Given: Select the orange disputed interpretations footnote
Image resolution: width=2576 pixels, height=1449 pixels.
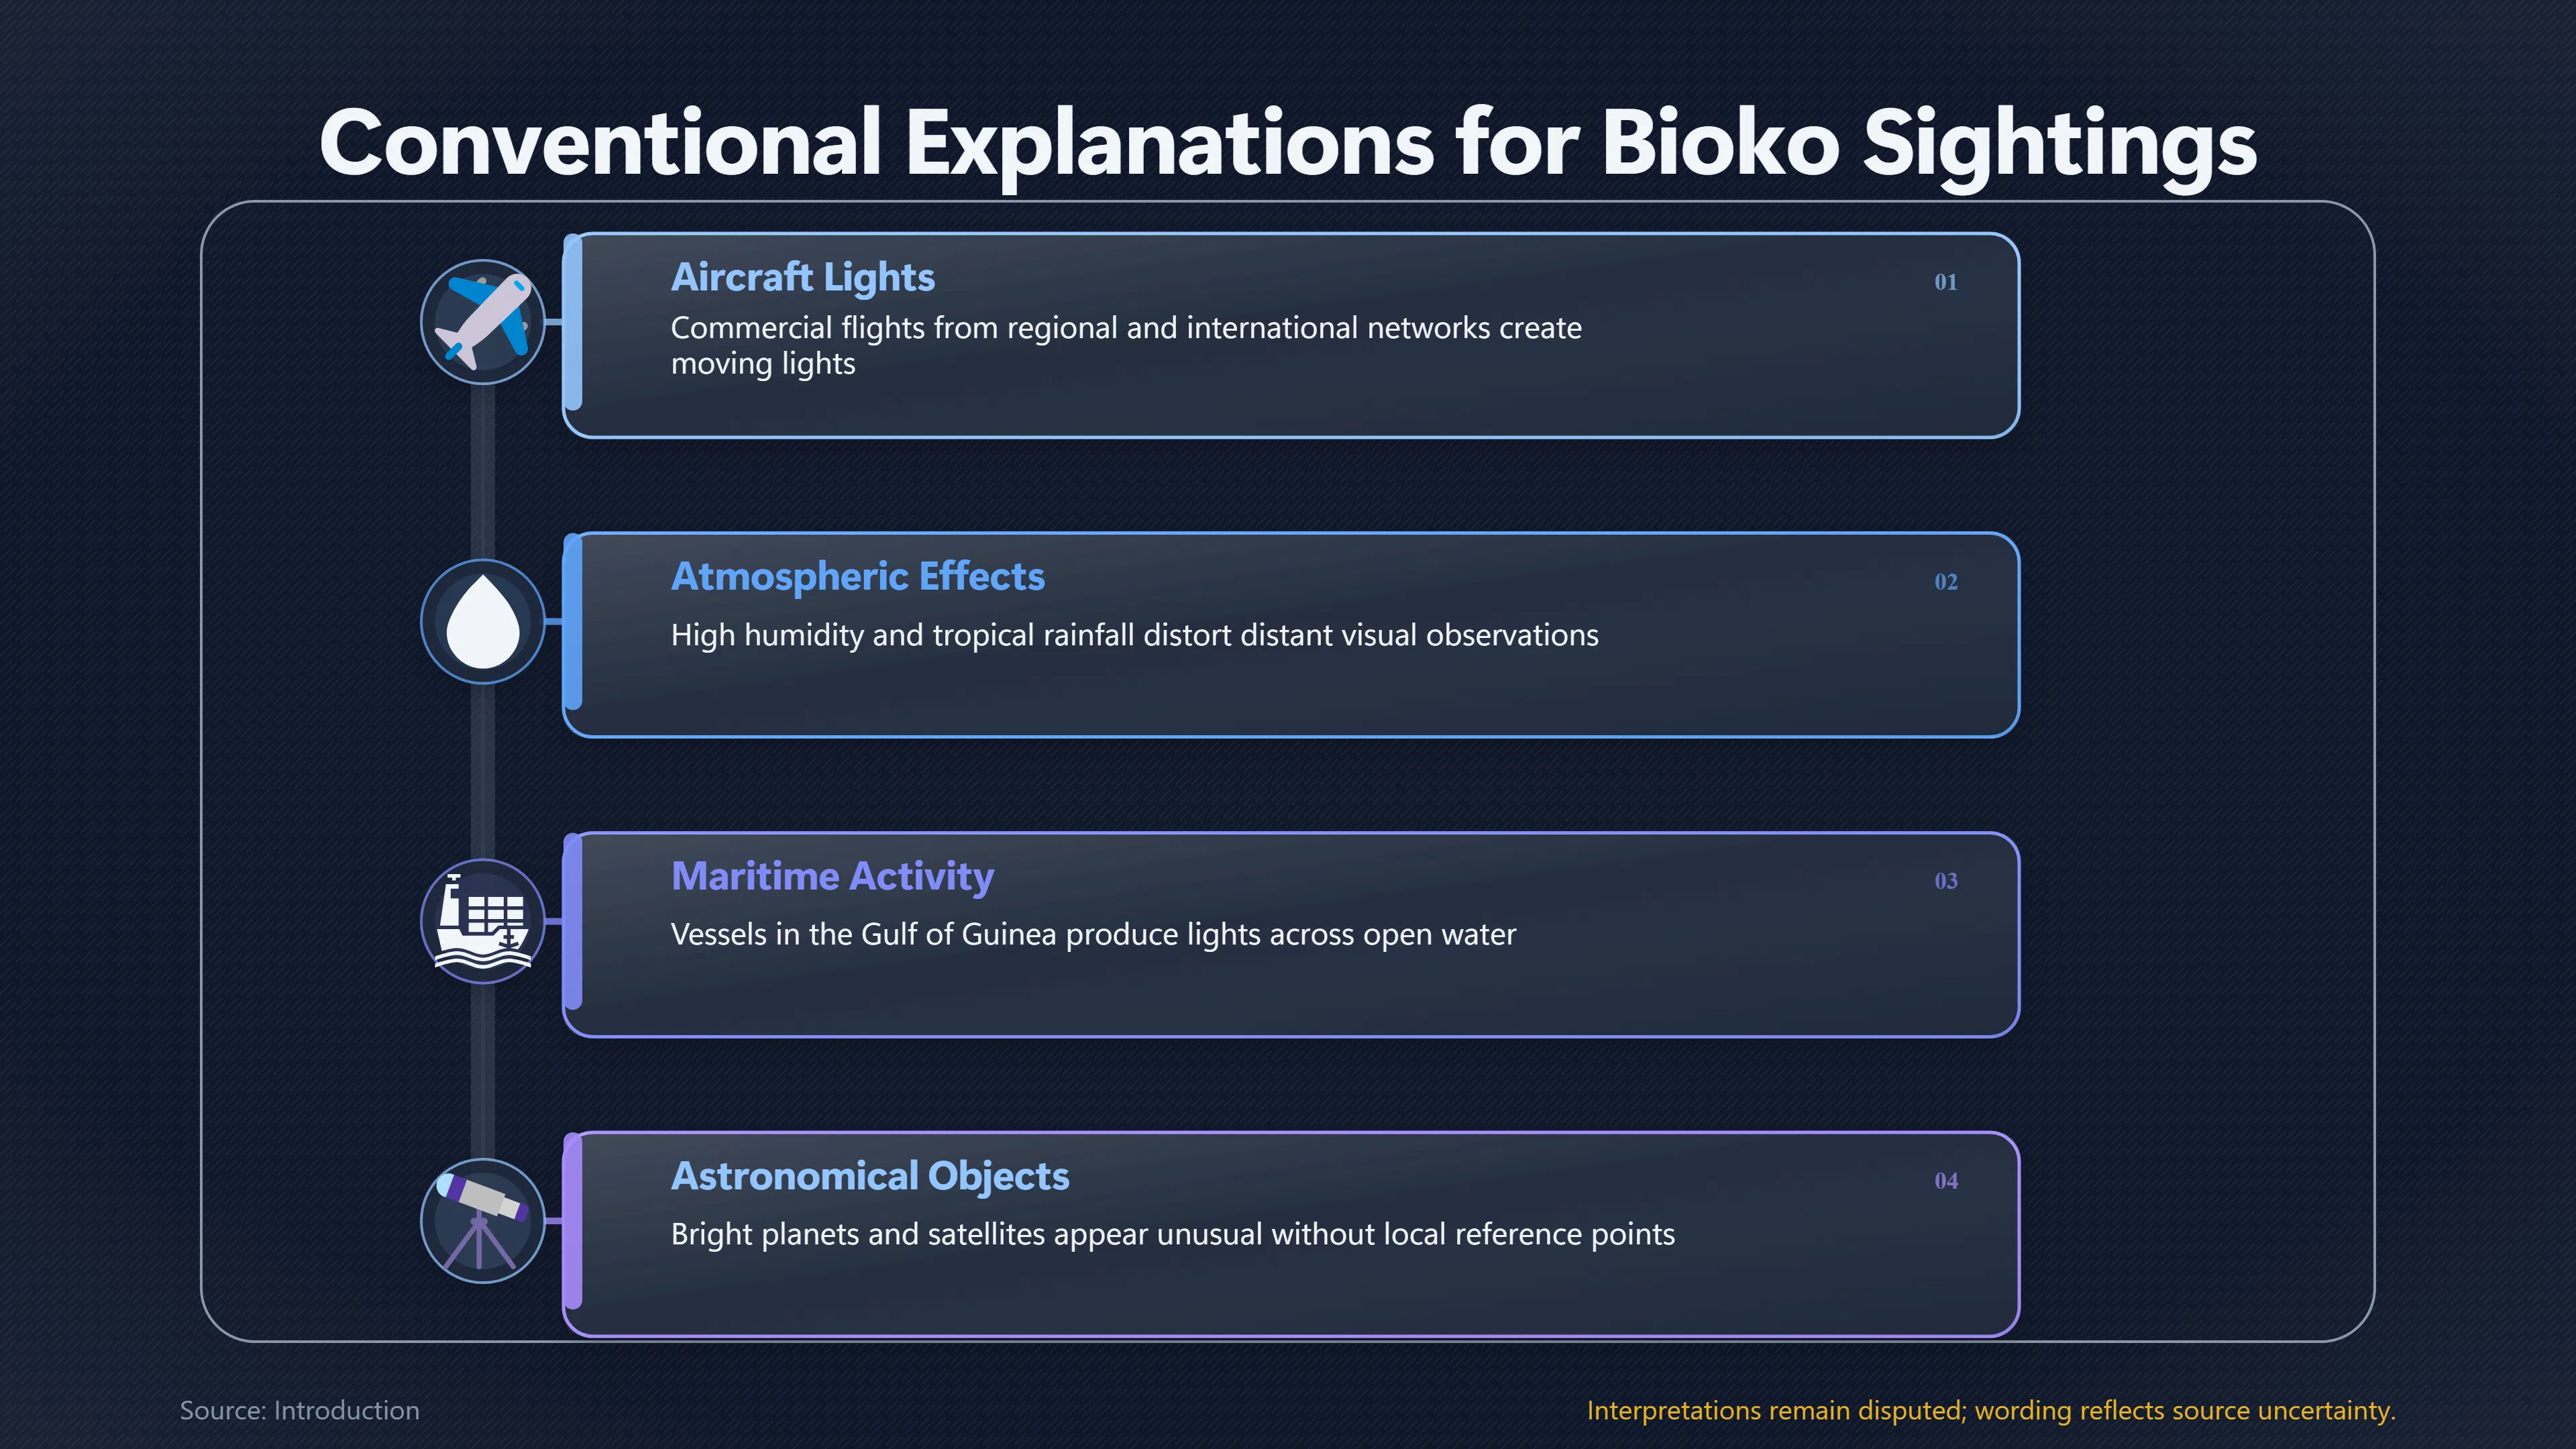Looking at the screenshot, I should pos(1991,1410).
